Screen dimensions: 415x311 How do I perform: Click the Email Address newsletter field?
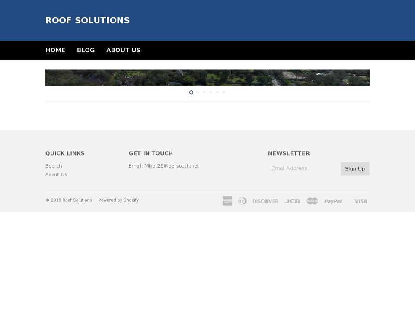[x=304, y=169]
